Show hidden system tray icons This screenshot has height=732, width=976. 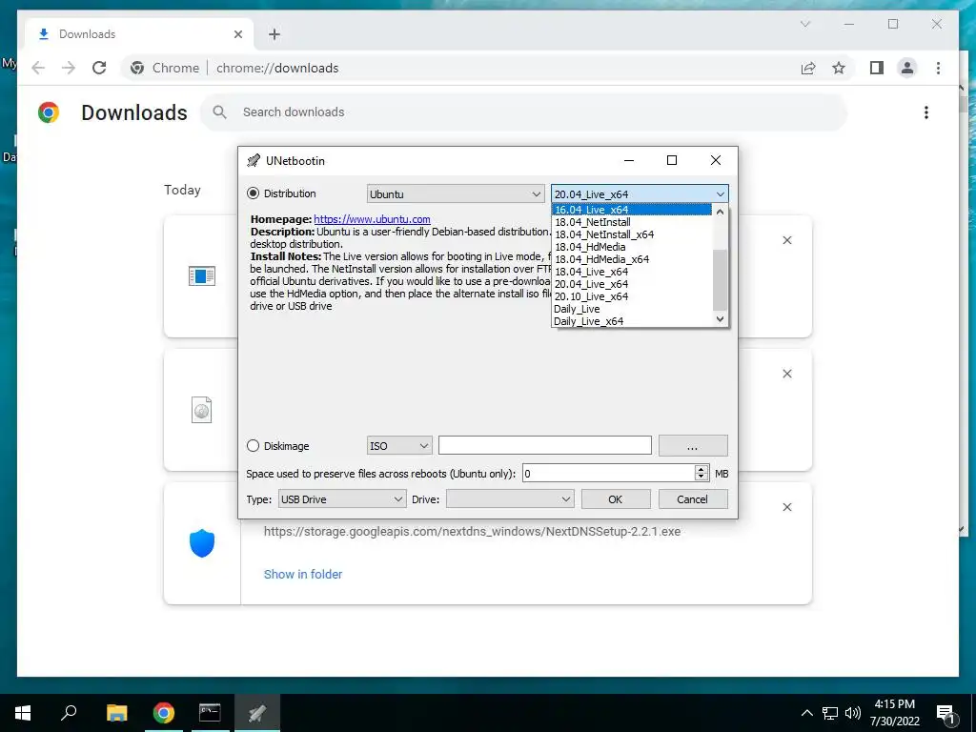806,713
